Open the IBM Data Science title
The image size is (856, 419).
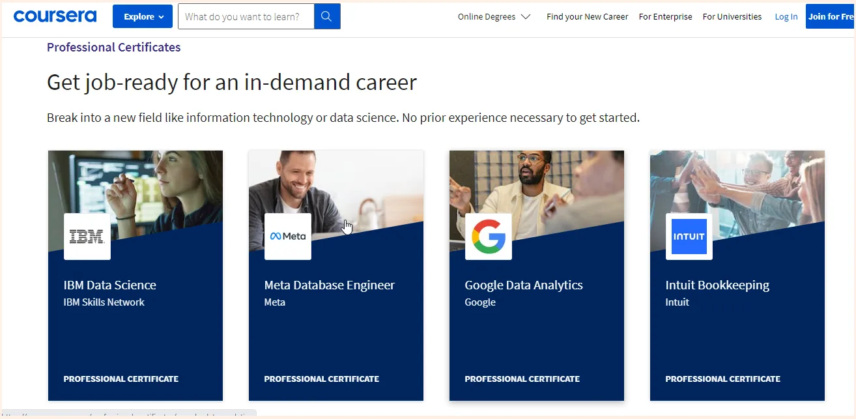[110, 285]
